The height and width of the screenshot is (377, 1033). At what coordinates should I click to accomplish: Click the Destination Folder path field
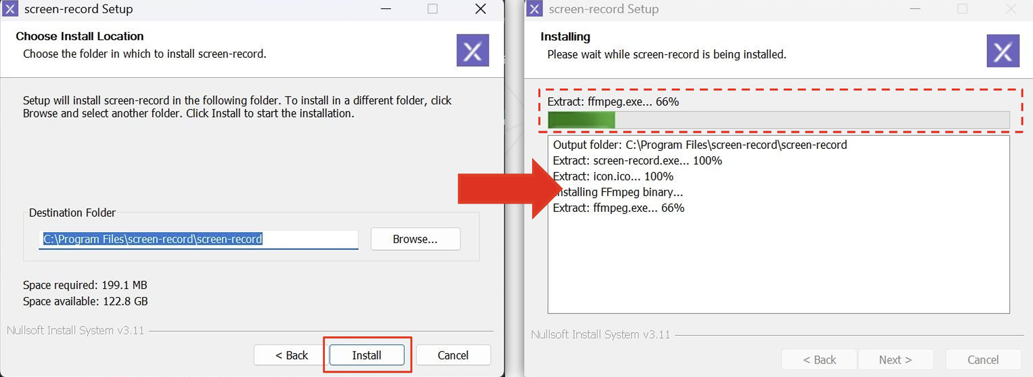click(x=198, y=239)
